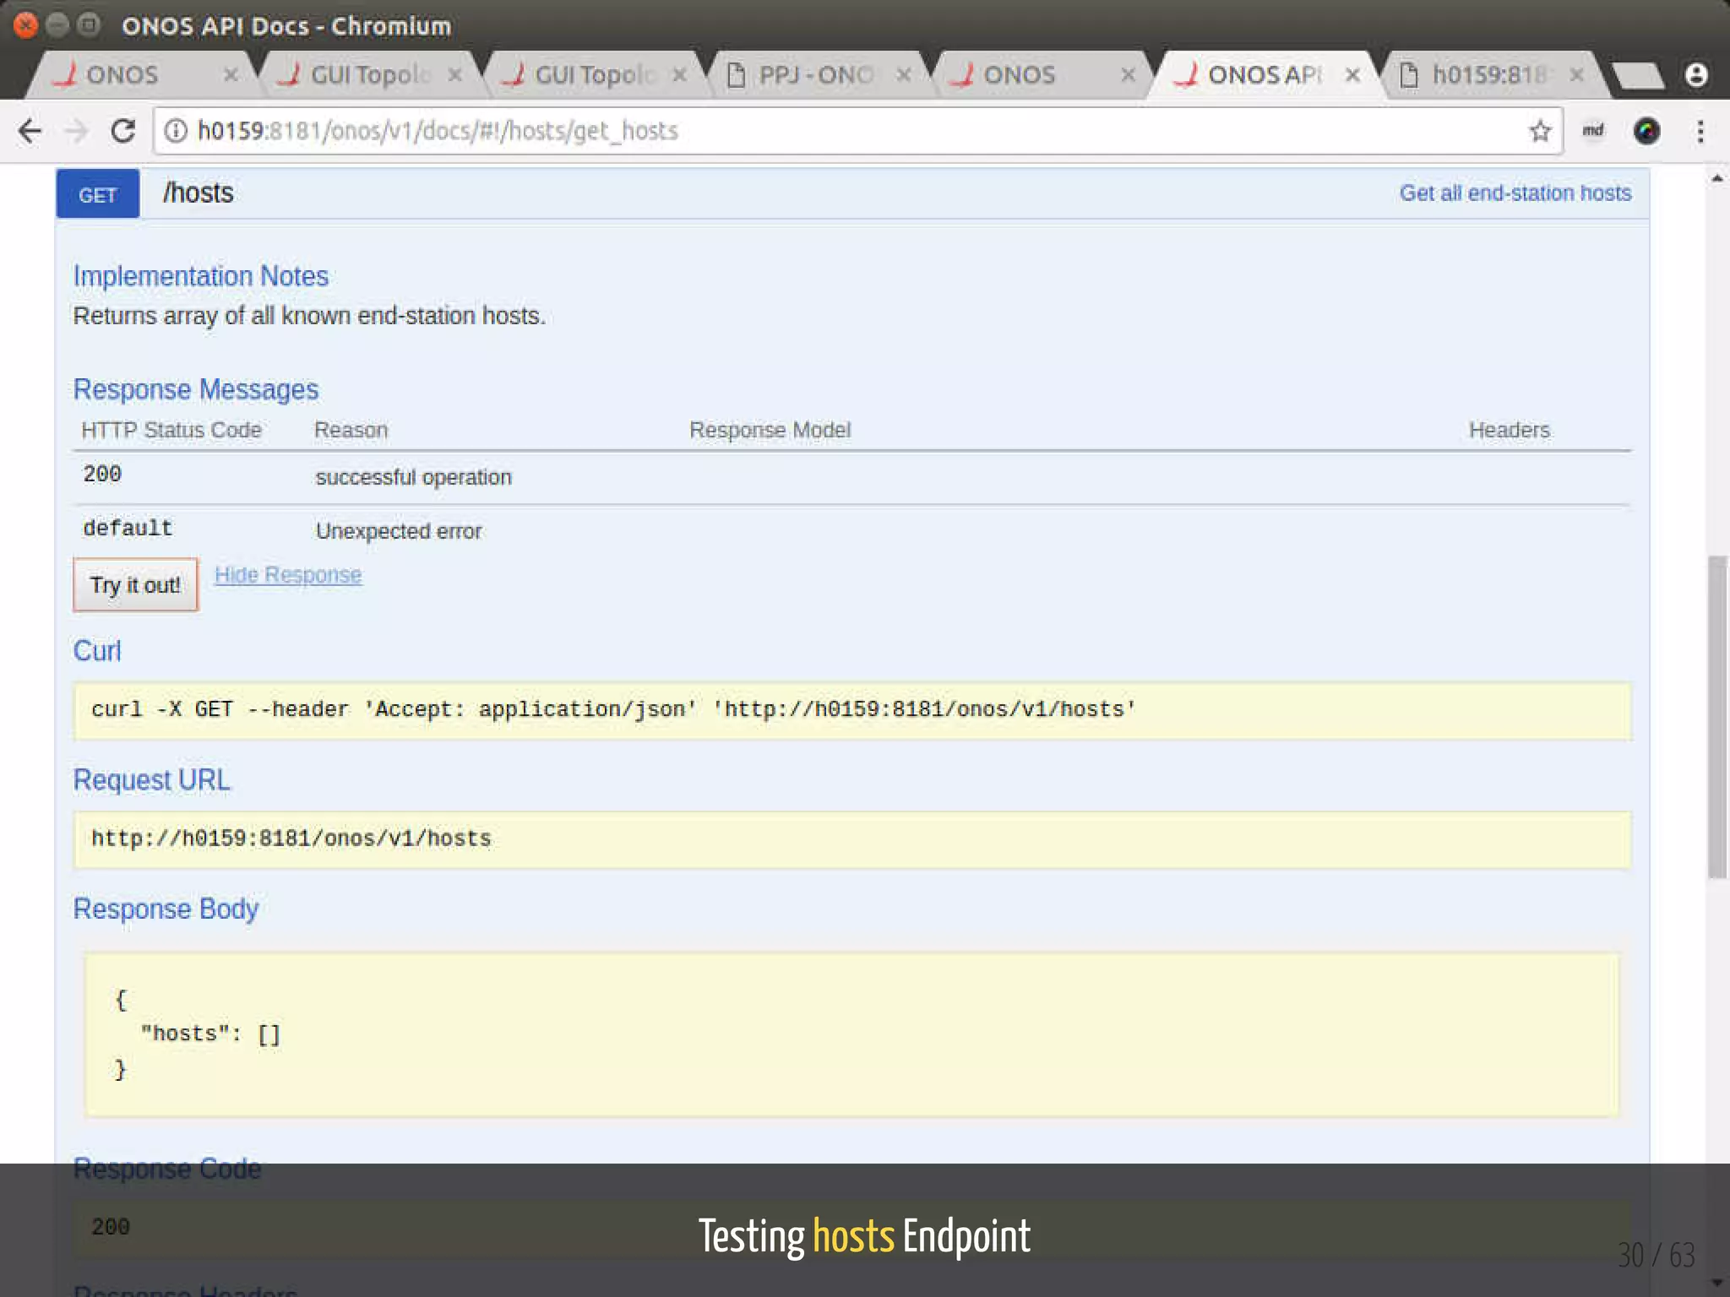Click the md extension icon

1593,130
